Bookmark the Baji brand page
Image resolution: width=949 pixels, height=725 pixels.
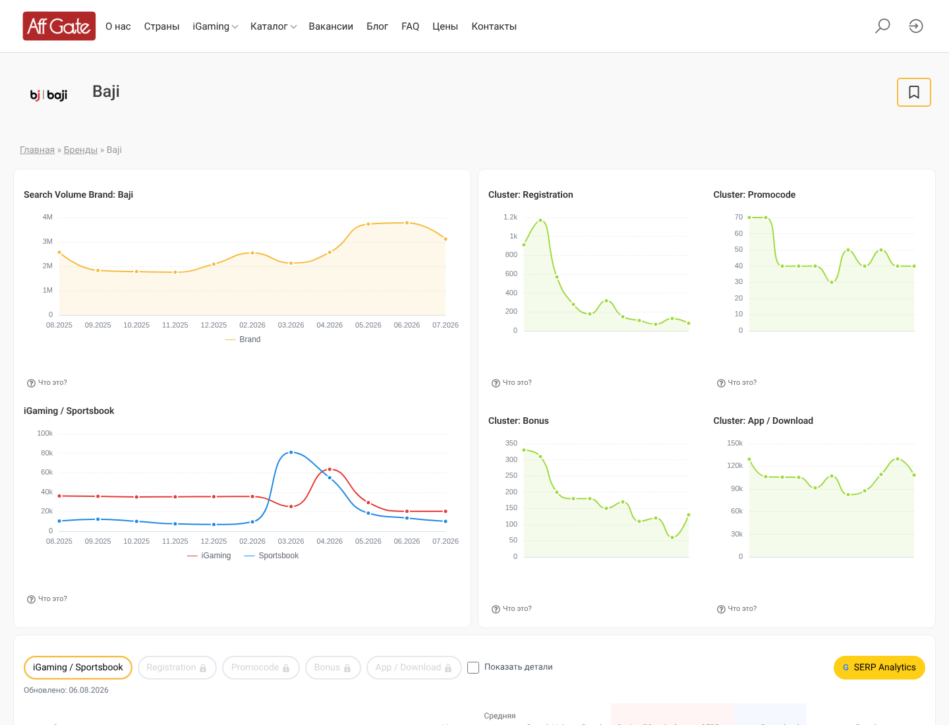pyautogui.click(x=914, y=92)
